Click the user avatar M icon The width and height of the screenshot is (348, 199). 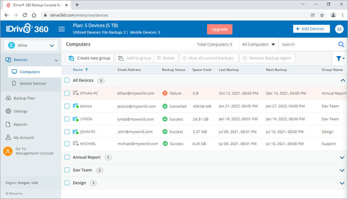tap(339, 29)
